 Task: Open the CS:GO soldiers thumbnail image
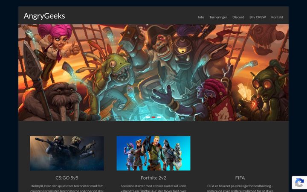(x=67, y=153)
